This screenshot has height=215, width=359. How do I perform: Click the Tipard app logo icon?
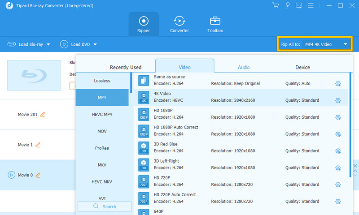click(9, 6)
